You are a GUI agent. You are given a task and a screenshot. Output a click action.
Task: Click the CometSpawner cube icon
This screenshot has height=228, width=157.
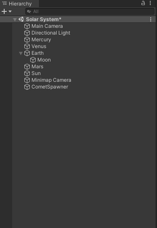[x=27, y=87]
